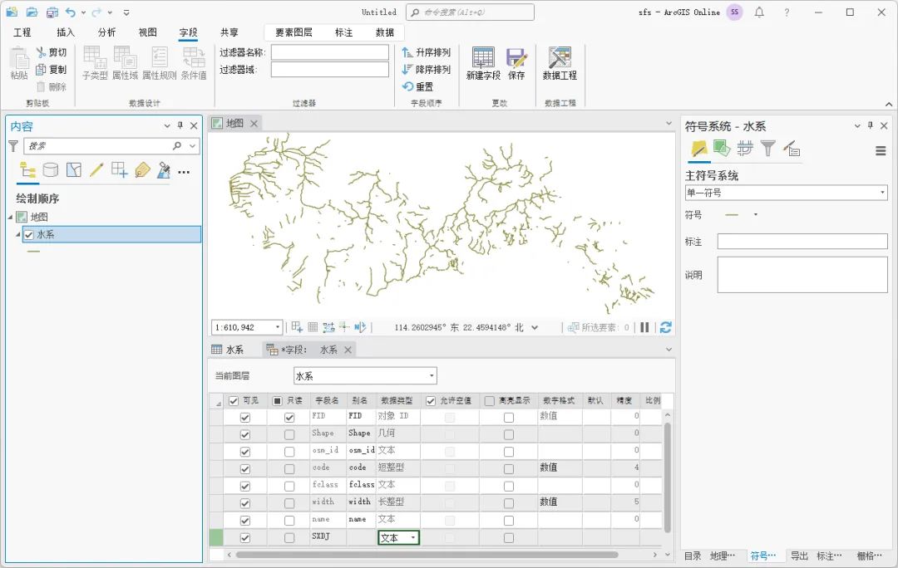Select List by Selection icon in Contents
Viewport: 898px width, 568px height.
pyautogui.click(x=73, y=170)
